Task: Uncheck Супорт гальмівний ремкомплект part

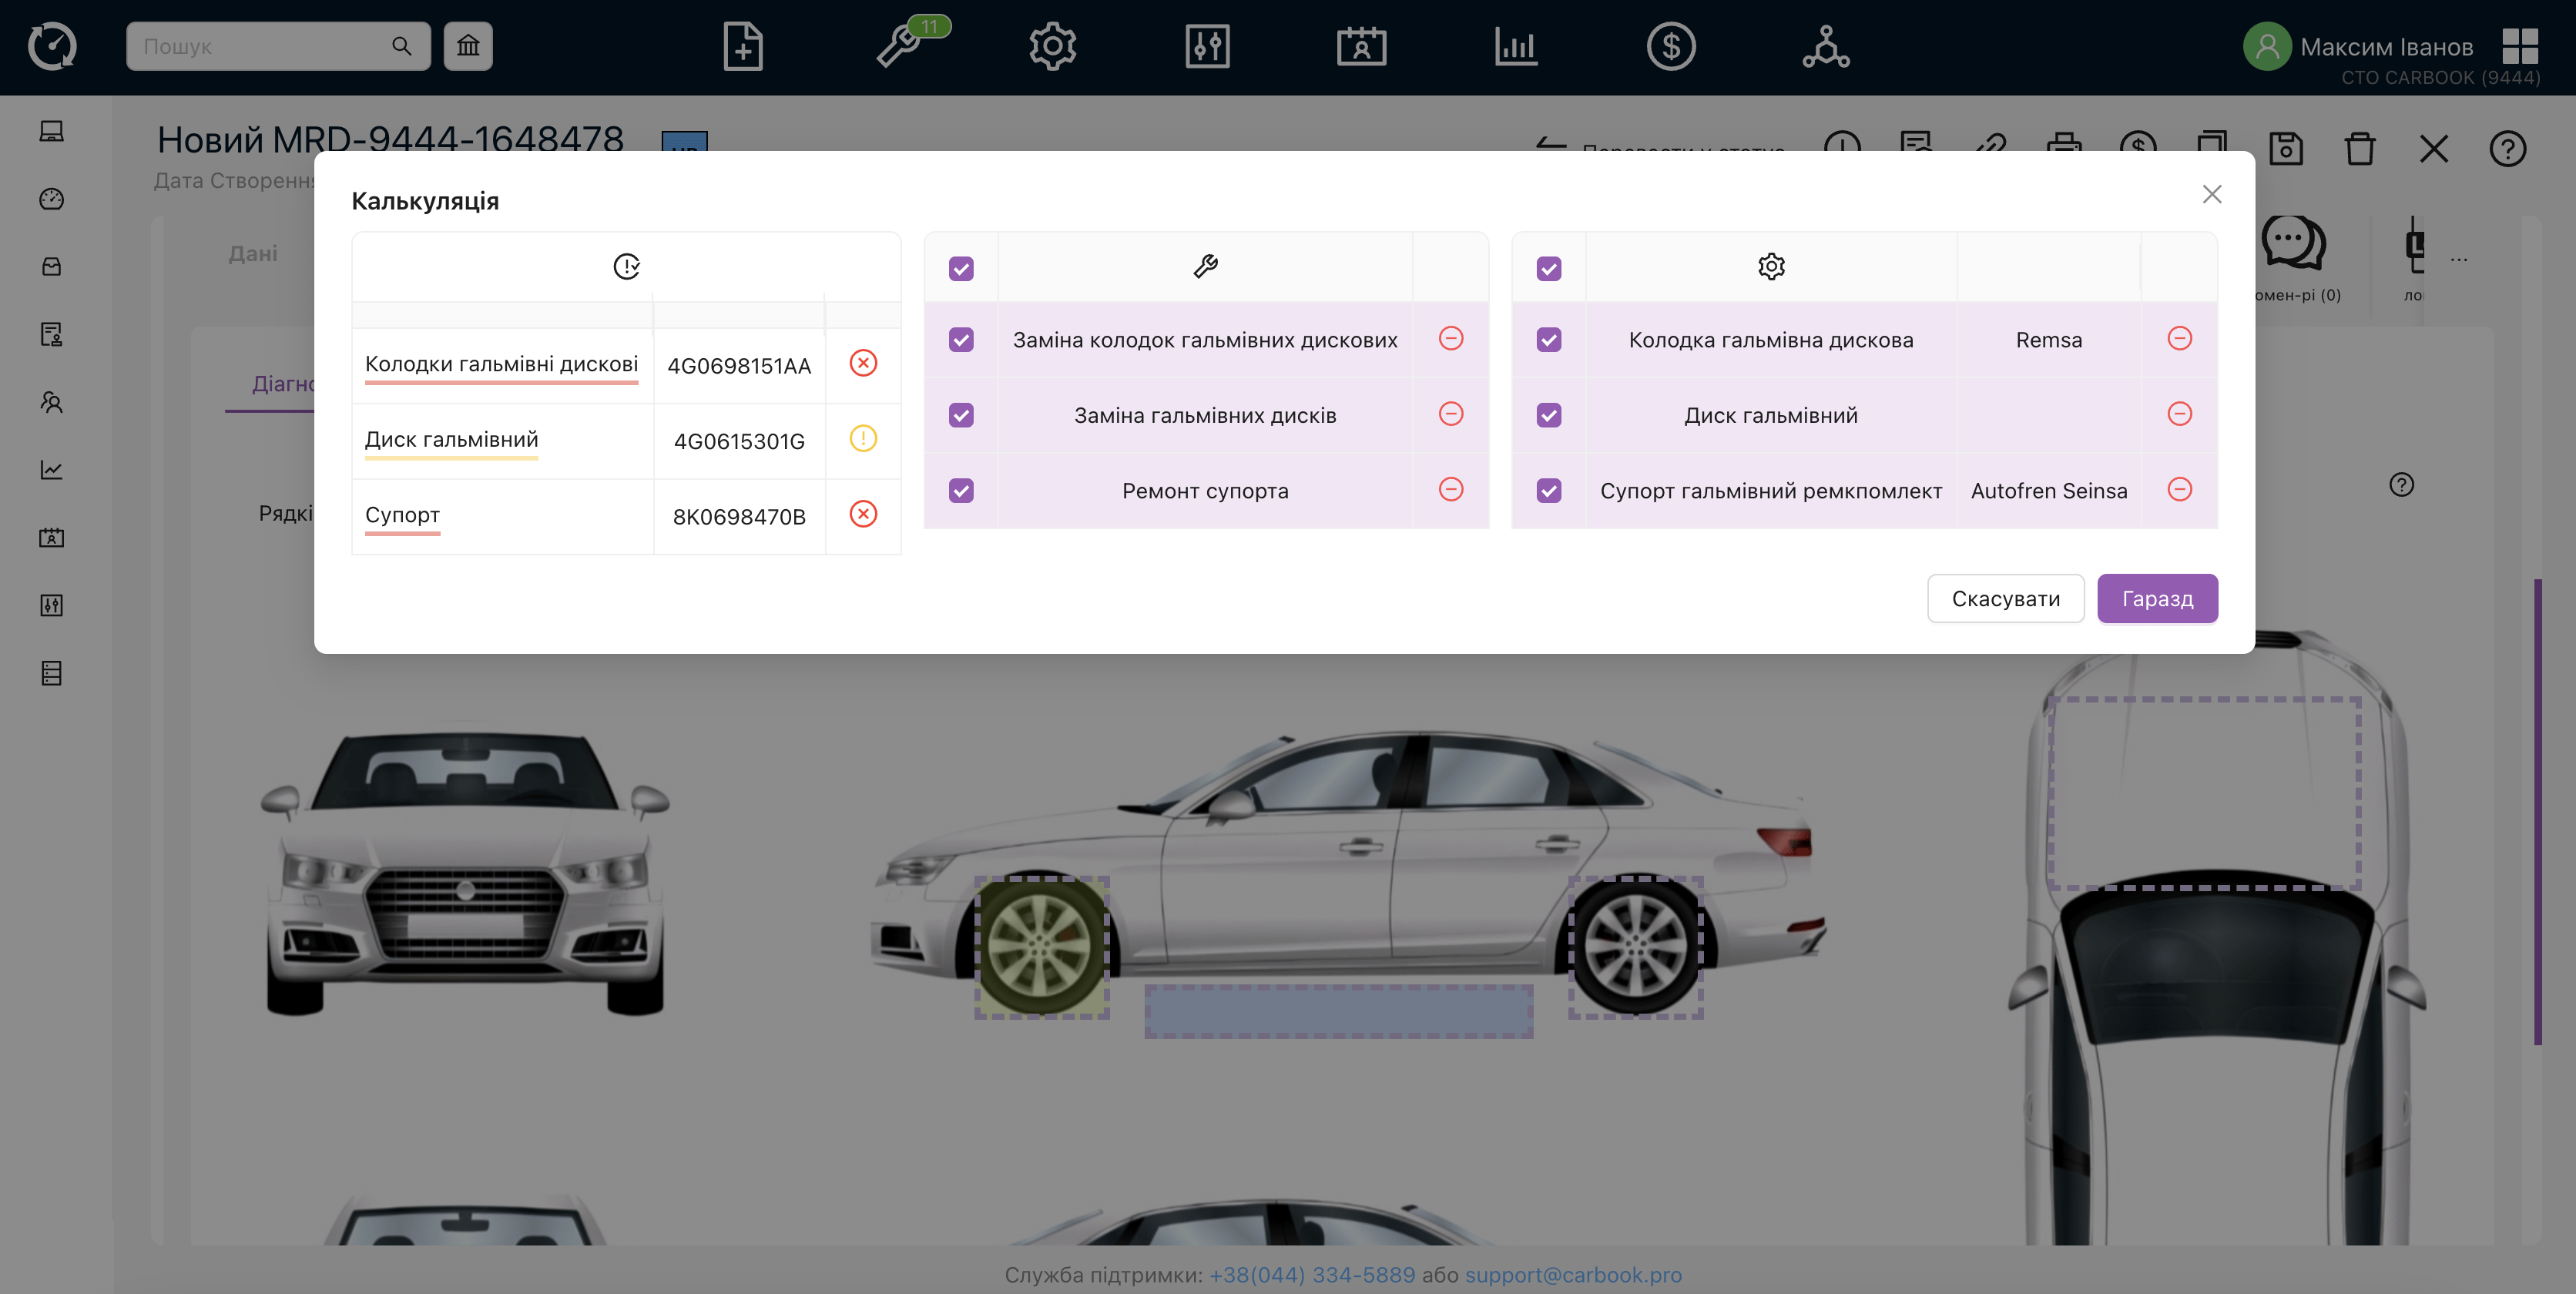Action: point(1549,491)
